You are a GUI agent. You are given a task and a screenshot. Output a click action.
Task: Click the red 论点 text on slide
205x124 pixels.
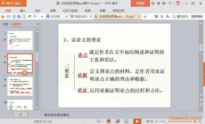coord(83,55)
